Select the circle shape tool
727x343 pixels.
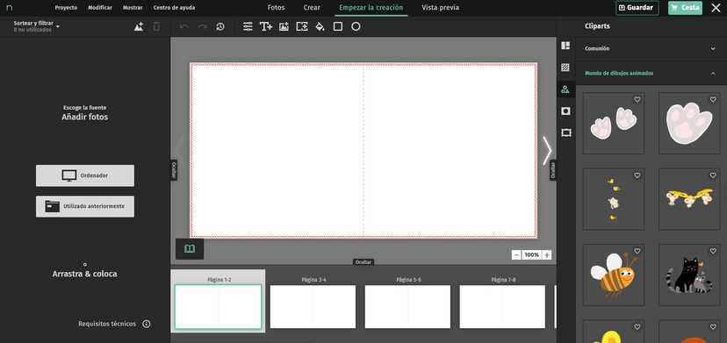[x=356, y=27]
